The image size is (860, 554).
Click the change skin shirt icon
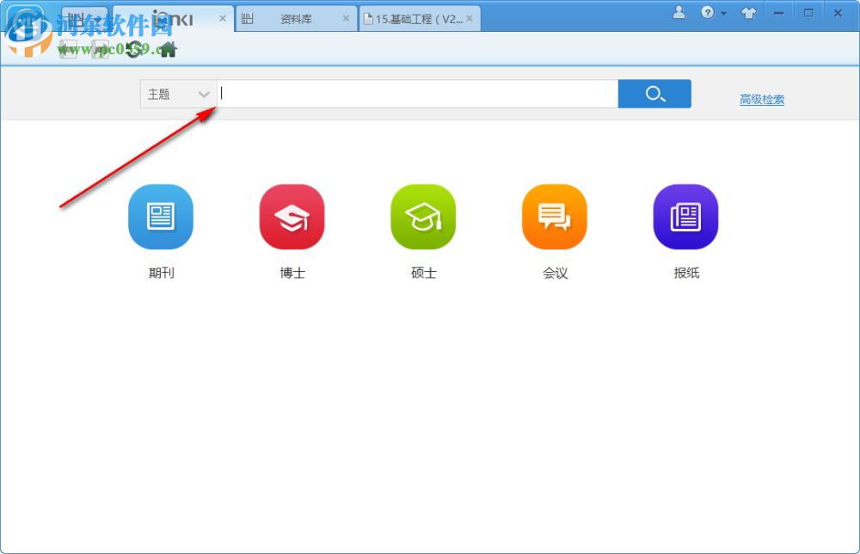pyautogui.click(x=749, y=13)
